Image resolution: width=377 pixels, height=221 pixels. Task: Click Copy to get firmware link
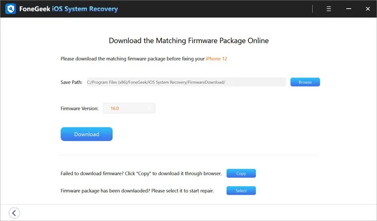point(241,174)
